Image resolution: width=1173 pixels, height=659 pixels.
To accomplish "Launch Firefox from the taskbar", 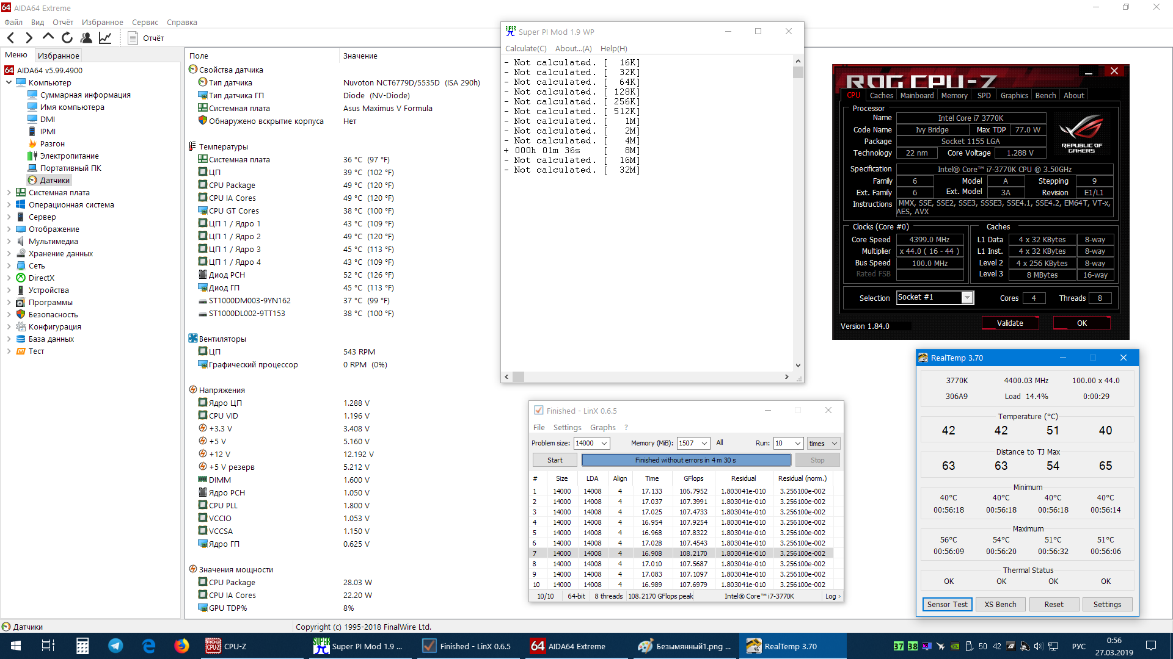I will [x=181, y=646].
